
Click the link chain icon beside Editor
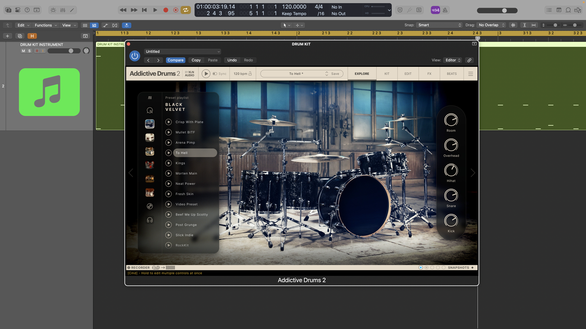point(469,60)
